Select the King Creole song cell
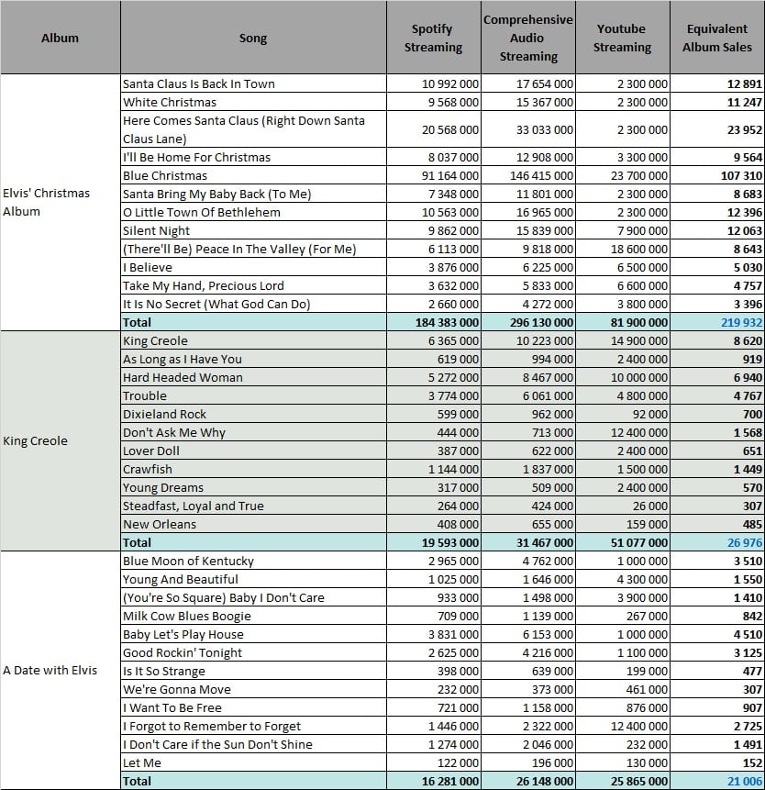 point(253,340)
